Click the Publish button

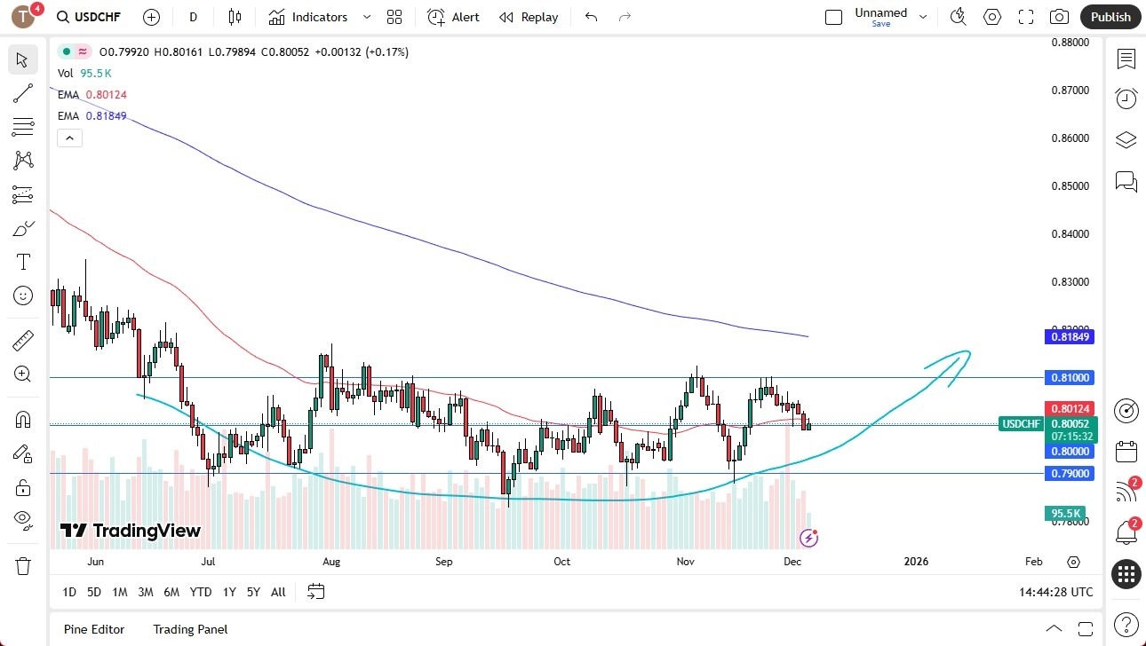[x=1110, y=17]
